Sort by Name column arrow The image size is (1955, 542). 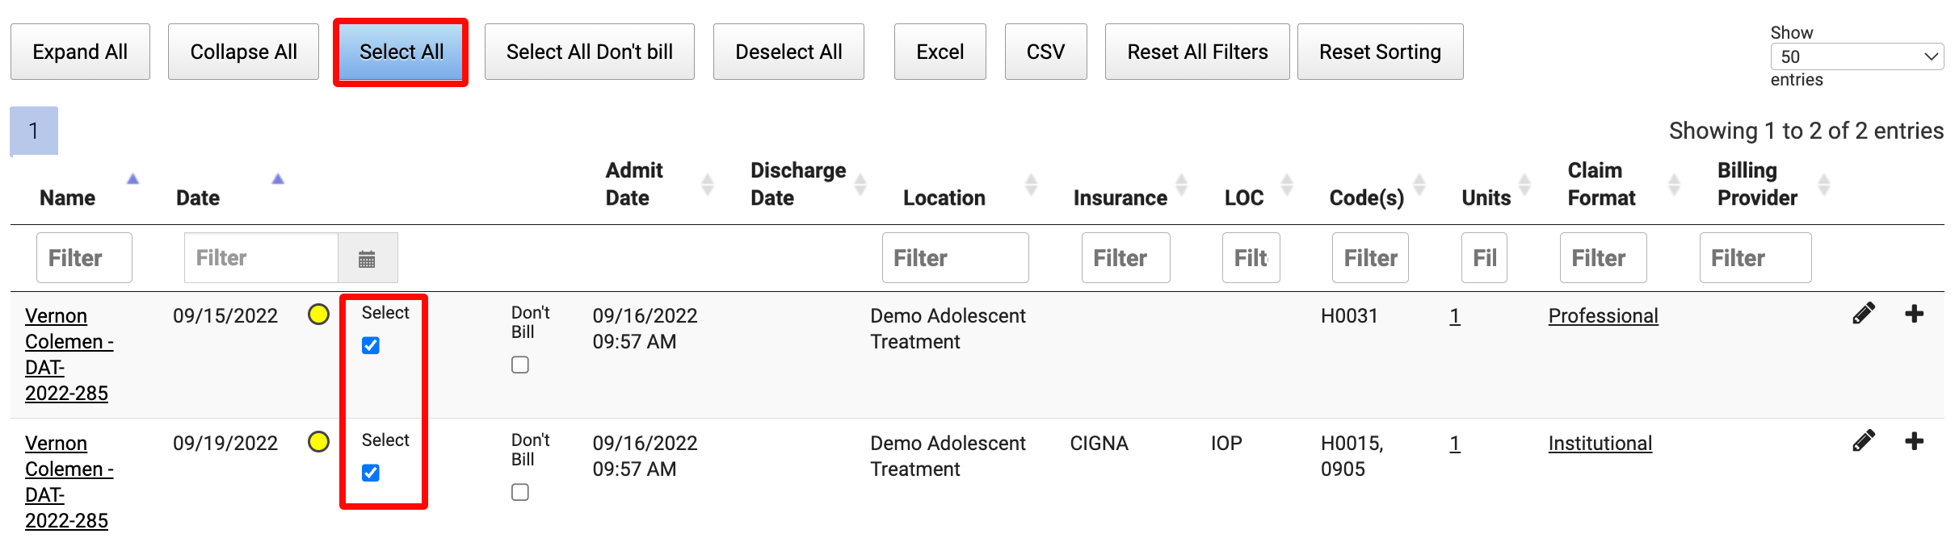click(x=133, y=179)
